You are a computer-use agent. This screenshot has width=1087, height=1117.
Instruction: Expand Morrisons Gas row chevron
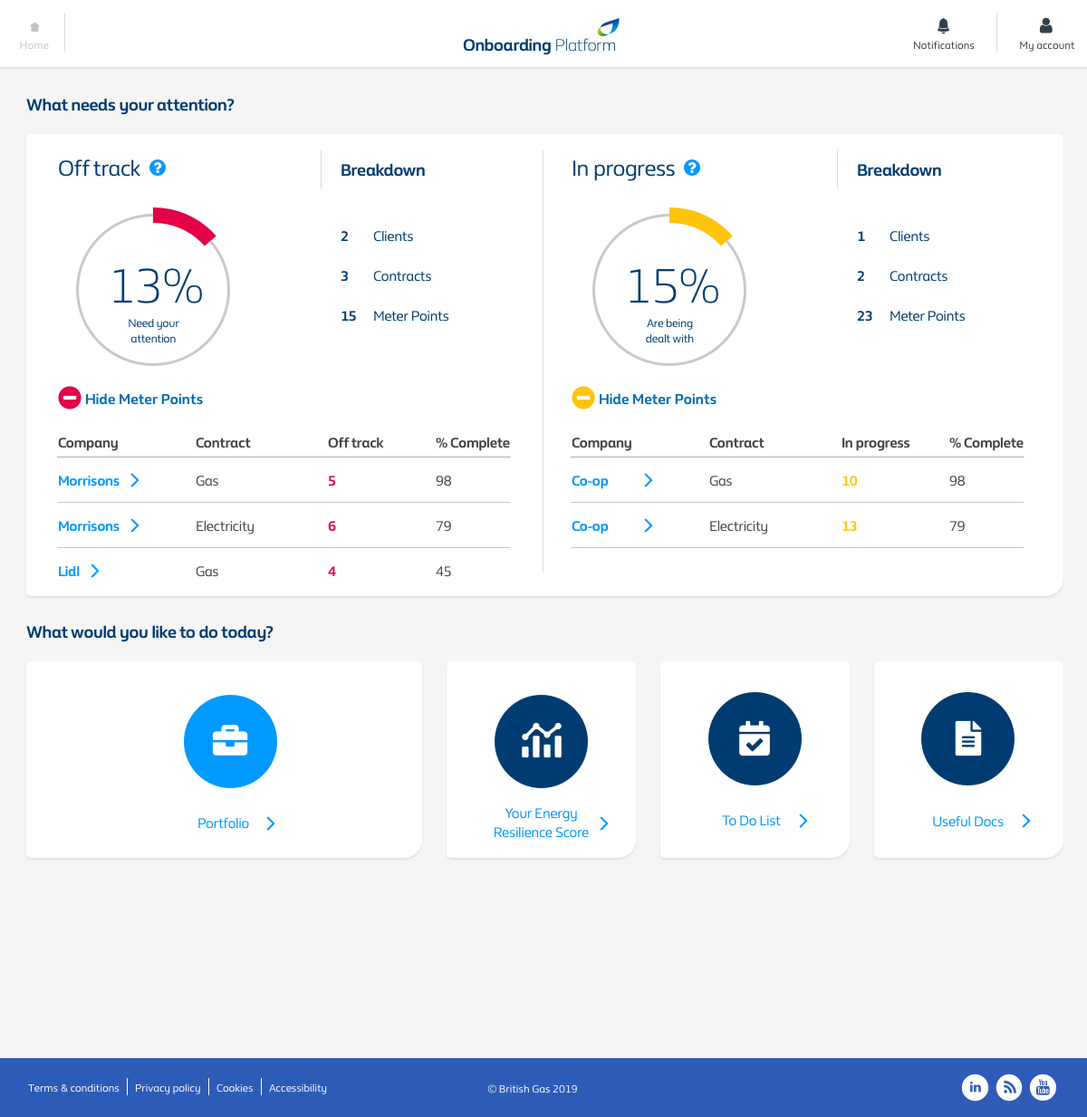click(135, 480)
